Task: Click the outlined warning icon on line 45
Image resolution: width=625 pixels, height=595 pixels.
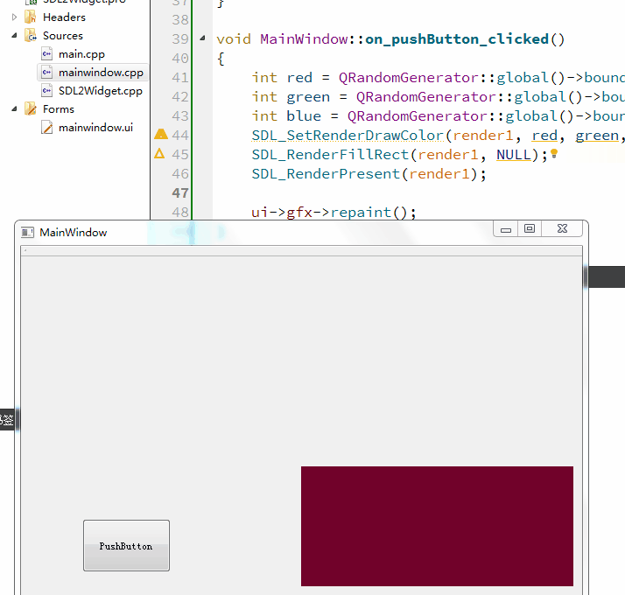Action: (159, 153)
